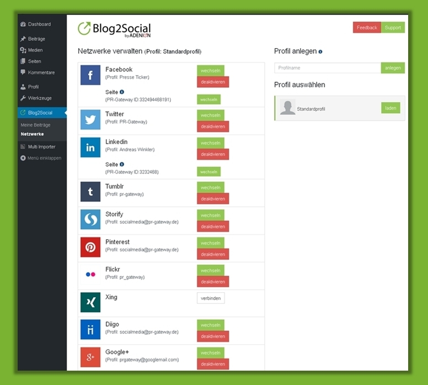Deactivate the Twitter connection

[213, 126]
